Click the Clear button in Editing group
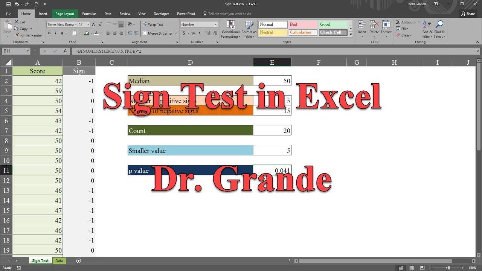Image resolution: width=482 pixels, height=271 pixels. (403, 35)
